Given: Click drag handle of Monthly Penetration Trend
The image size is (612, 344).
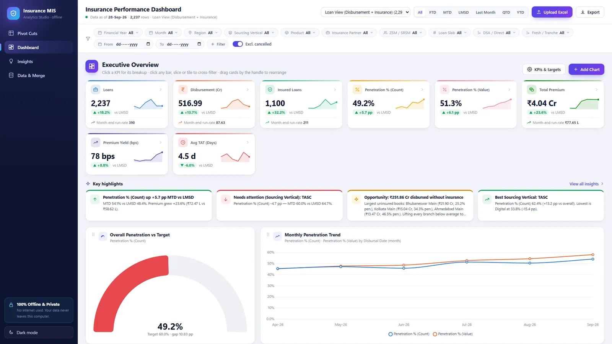Looking at the screenshot, I should tap(268, 235).
